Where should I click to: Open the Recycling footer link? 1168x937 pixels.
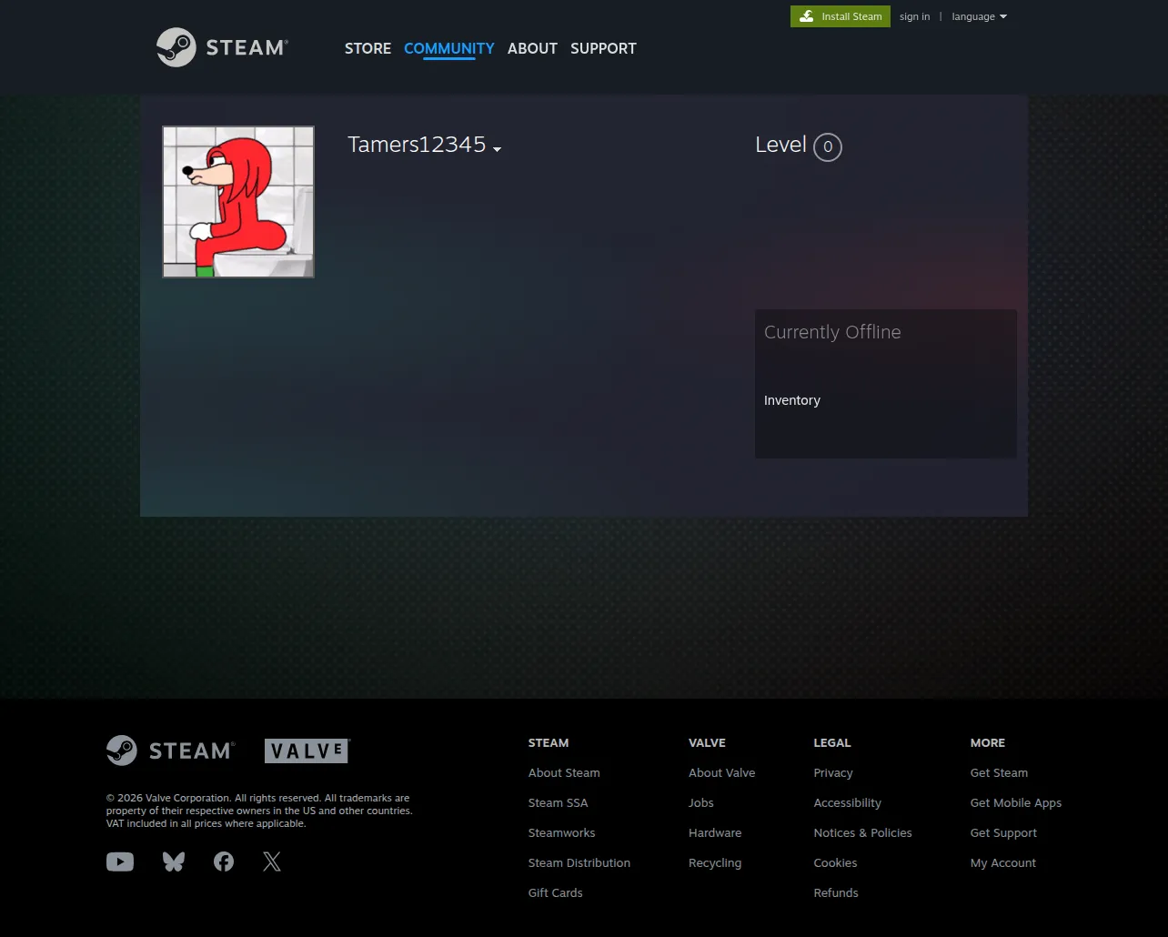pyautogui.click(x=715, y=862)
